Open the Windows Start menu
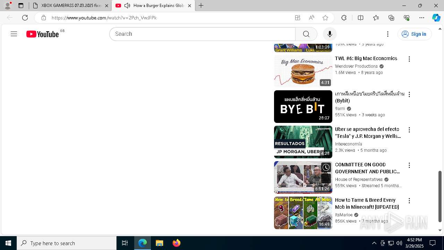 pyautogui.click(x=8, y=243)
